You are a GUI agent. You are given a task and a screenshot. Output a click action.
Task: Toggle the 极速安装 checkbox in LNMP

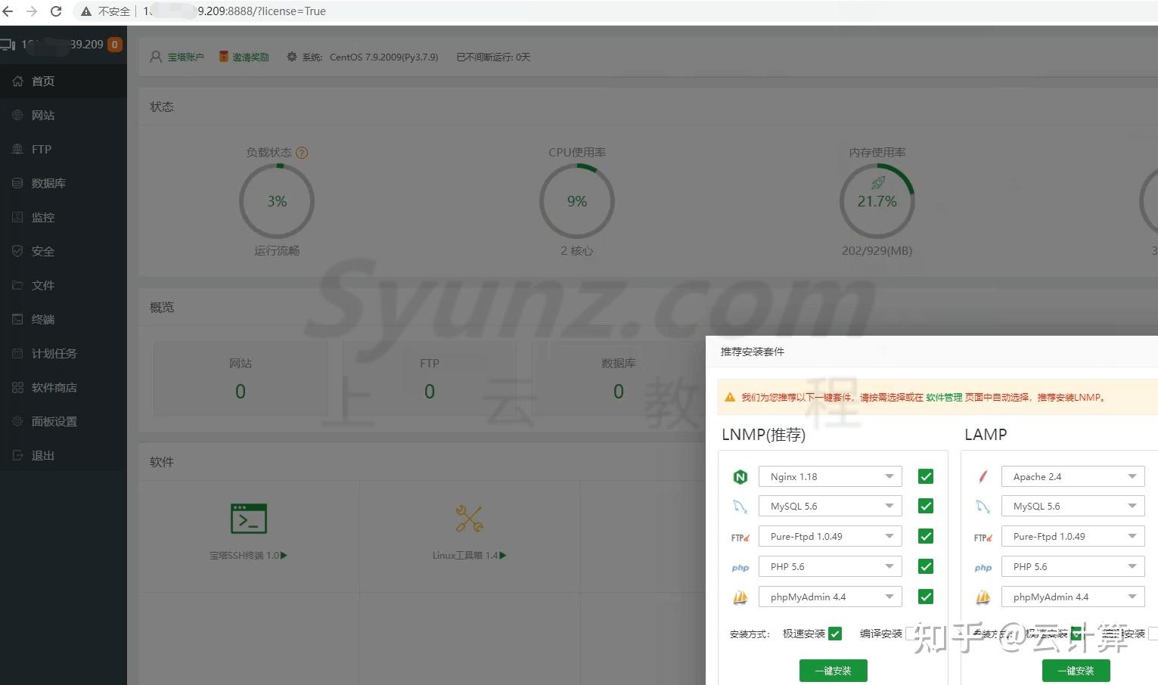(x=835, y=634)
